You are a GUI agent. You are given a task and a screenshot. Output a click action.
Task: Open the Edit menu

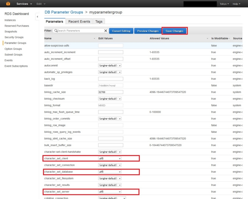click(41, 4)
